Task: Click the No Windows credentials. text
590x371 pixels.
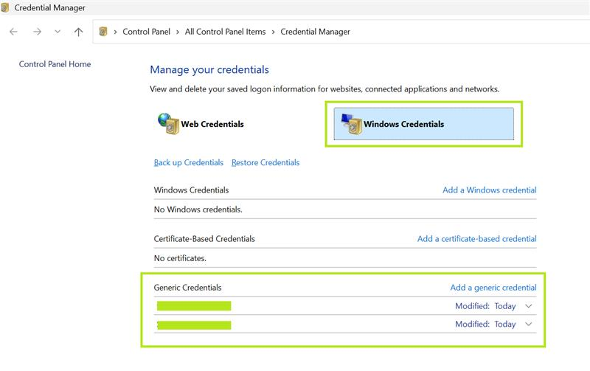Action: pyautogui.click(x=198, y=209)
